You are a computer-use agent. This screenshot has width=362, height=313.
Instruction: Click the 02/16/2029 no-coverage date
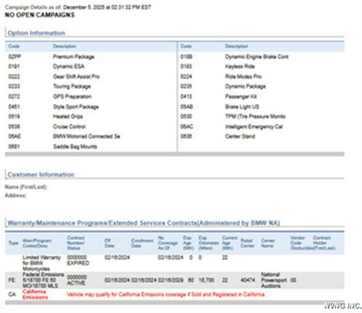pos(171,280)
